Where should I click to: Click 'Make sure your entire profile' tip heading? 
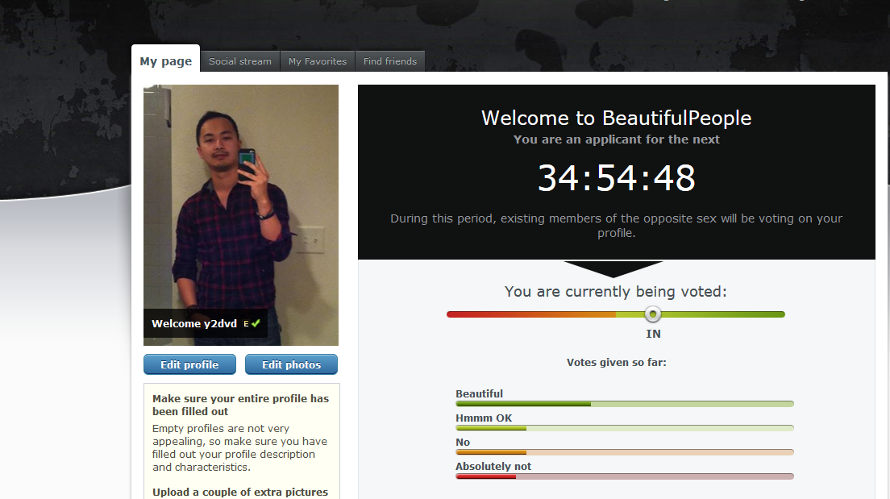point(241,405)
